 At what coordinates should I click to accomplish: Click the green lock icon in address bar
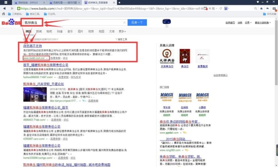[19, 8]
